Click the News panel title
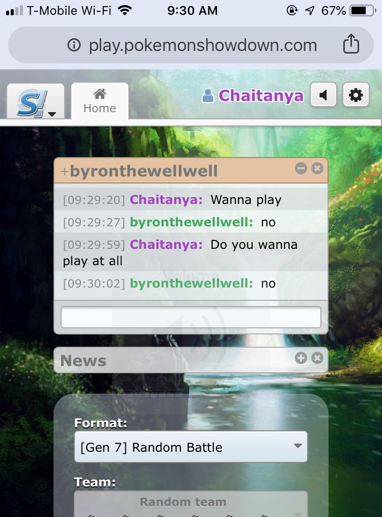This screenshot has width=382, height=517. pos(84,360)
